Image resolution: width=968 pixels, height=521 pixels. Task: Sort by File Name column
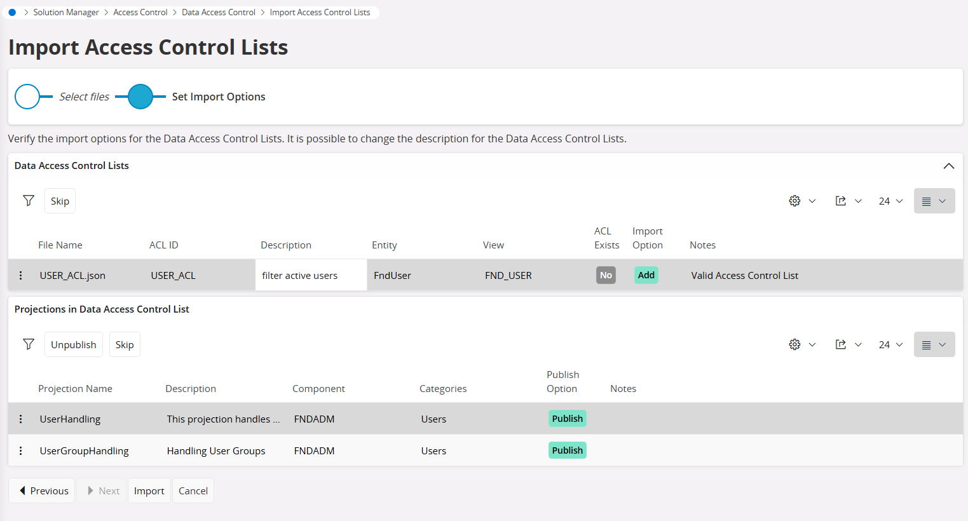60,245
